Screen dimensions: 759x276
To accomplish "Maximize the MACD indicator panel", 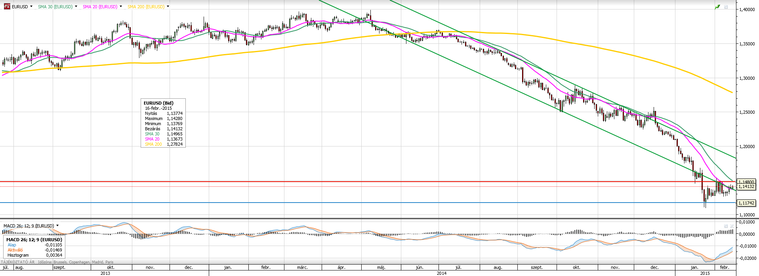I will (726, 226).
